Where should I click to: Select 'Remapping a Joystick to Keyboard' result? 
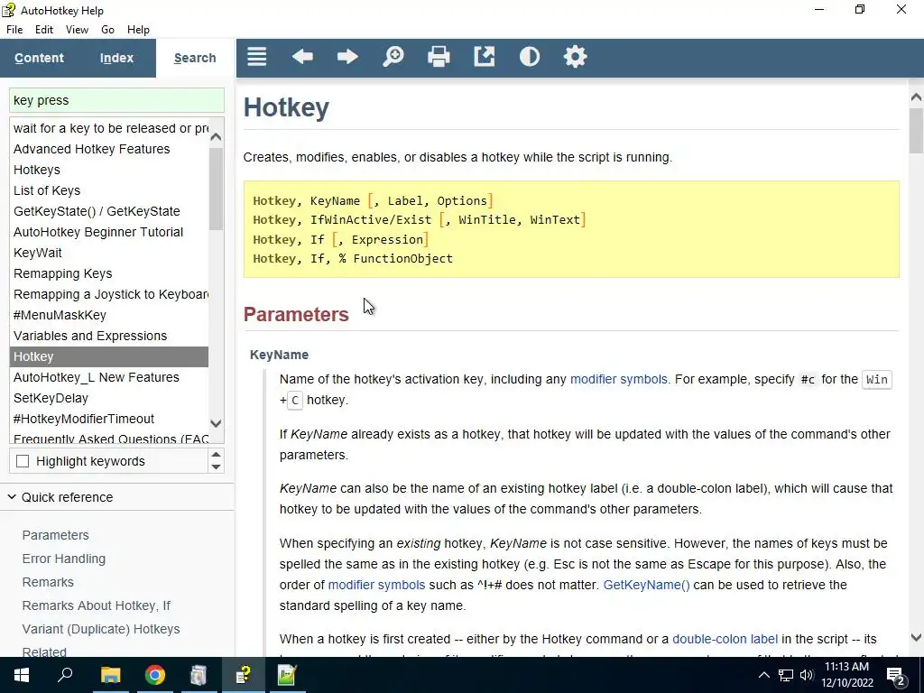[109, 294]
